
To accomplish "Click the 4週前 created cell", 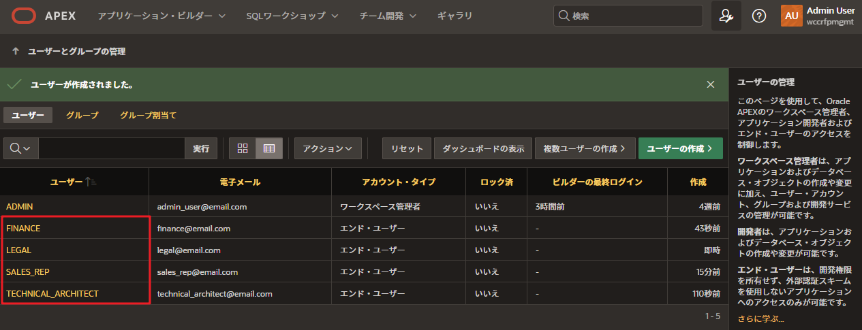I will point(698,206).
